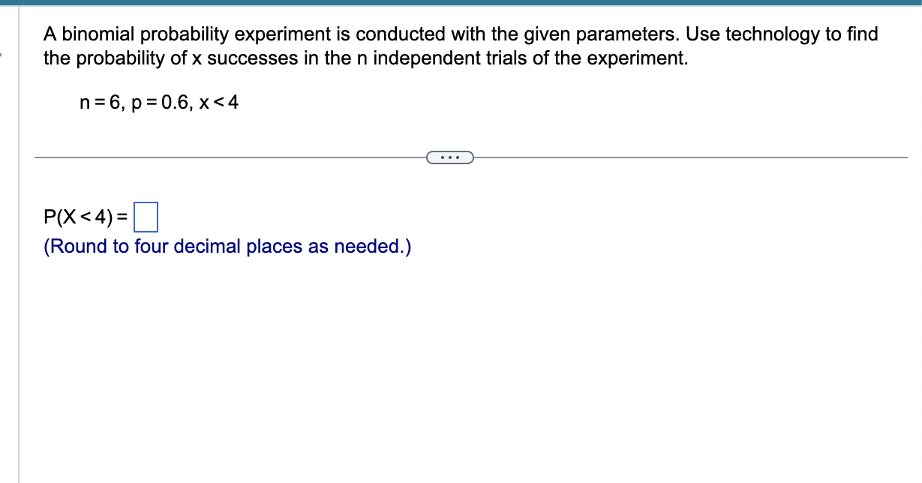The height and width of the screenshot is (483, 922).
Task: Click the value 0.6 in the parameters
Action: click(x=176, y=103)
